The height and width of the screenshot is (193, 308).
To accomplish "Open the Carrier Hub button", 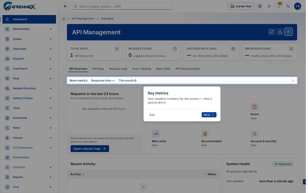I will coord(241,6).
